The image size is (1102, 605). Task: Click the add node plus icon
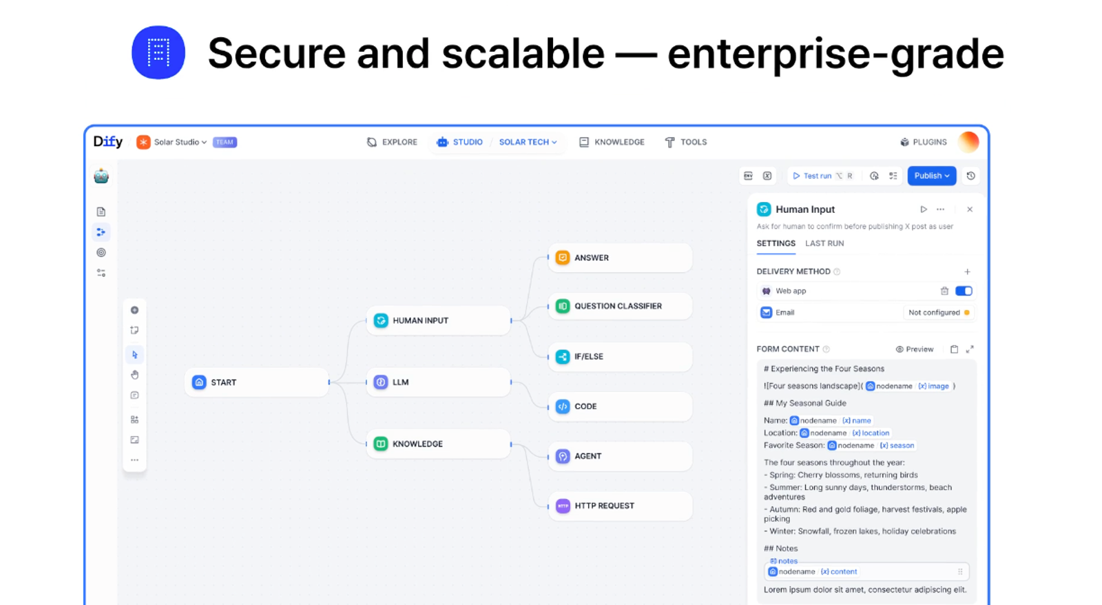134,310
